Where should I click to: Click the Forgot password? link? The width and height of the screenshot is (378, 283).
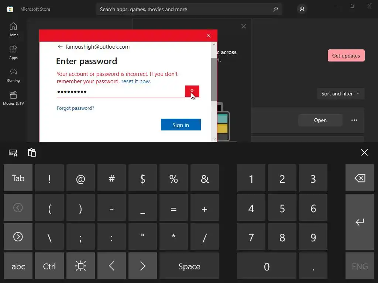pos(75,108)
